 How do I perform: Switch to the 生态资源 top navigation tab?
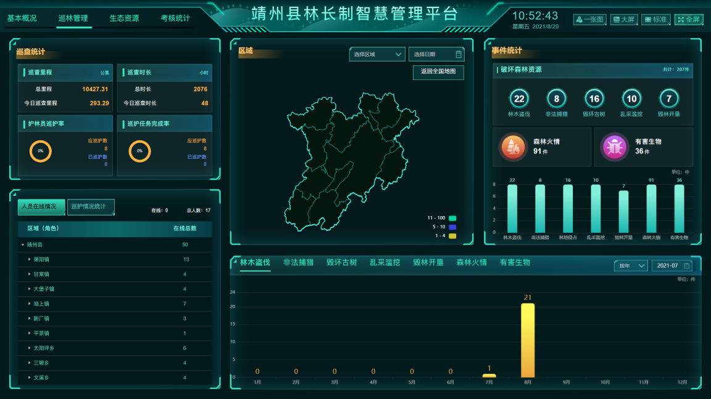(124, 18)
